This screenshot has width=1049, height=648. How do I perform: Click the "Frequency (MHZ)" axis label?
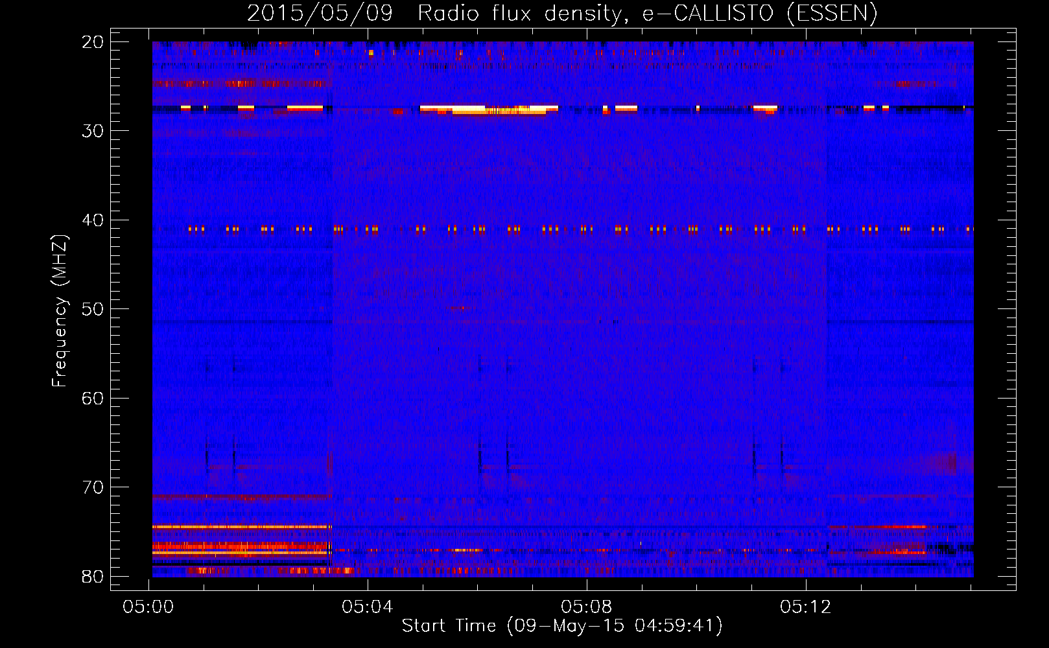pyautogui.click(x=59, y=310)
